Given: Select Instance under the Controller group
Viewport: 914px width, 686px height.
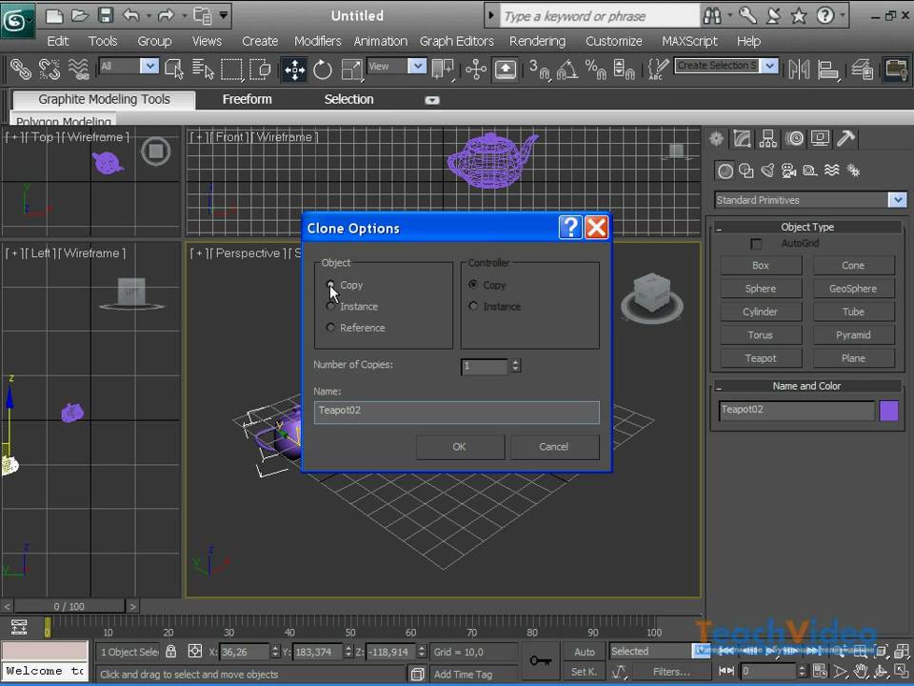Looking at the screenshot, I should pyautogui.click(x=473, y=307).
